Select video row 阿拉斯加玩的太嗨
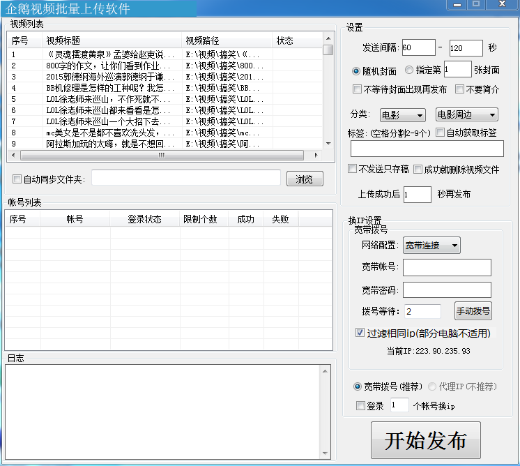The height and width of the screenshot is (466, 520). [x=165, y=144]
